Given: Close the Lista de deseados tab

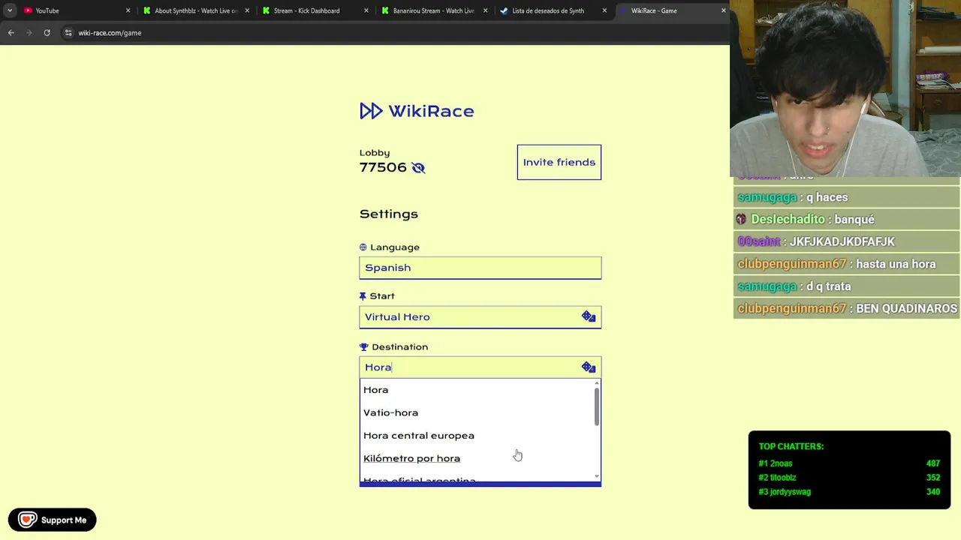Looking at the screenshot, I should 604,10.
